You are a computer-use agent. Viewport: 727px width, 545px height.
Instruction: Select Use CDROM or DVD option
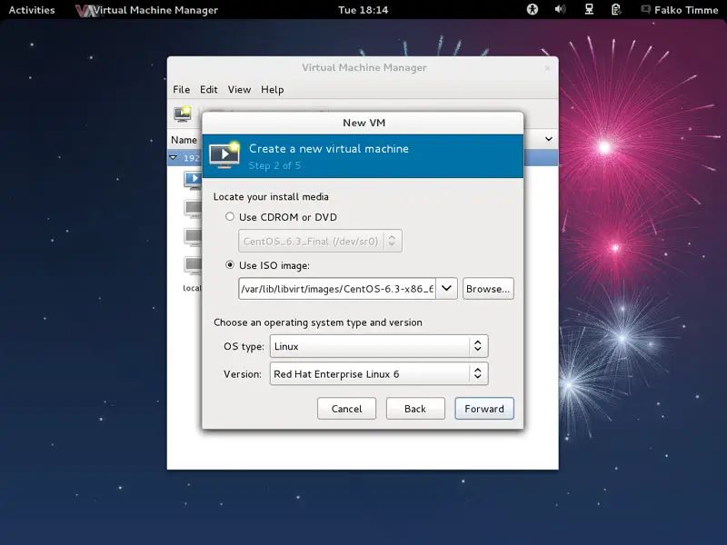pos(281,217)
